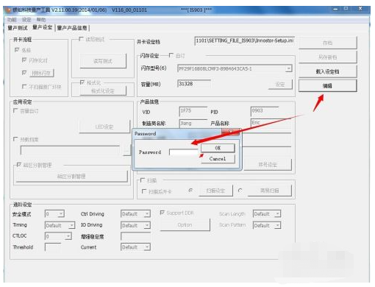Close the Password dialog

pos(231,132)
